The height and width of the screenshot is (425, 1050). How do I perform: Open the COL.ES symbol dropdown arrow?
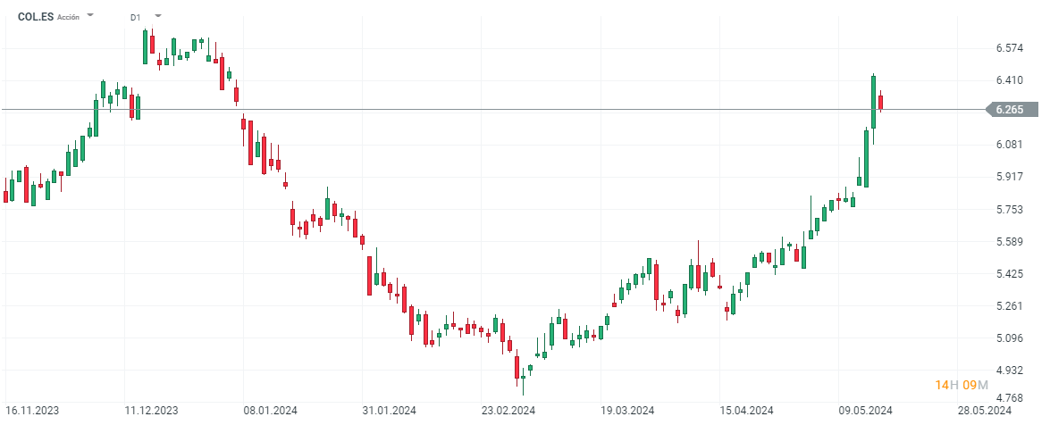(x=90, y=16)
